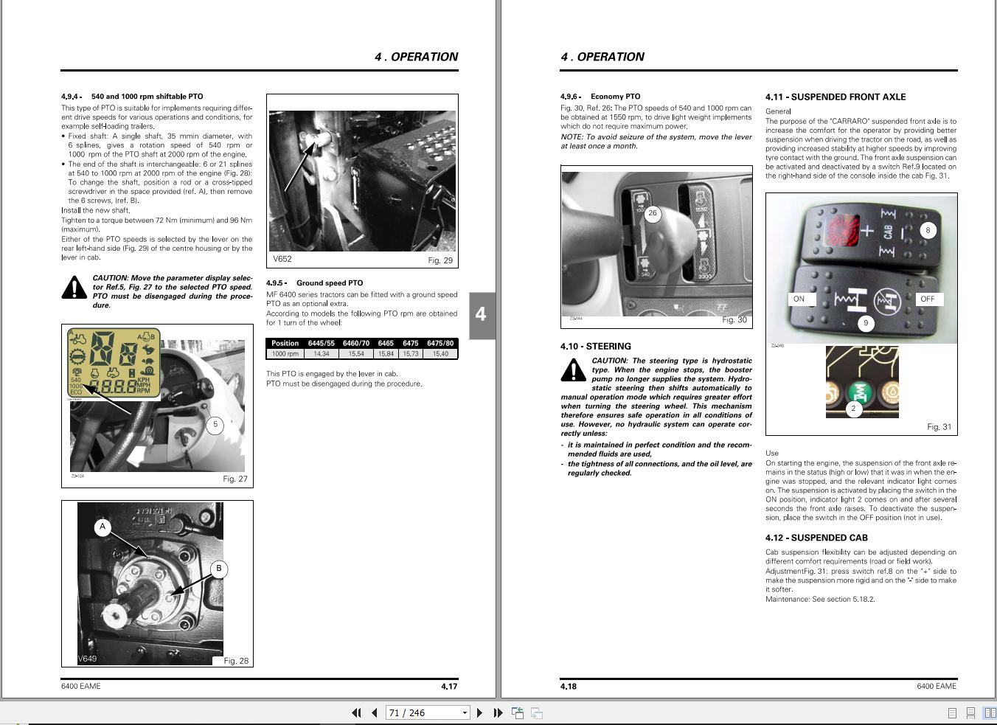The width and height of the screenshot is (997, 725).
Task: Click page number "4.18" in footer
Action: pos(569,686)
